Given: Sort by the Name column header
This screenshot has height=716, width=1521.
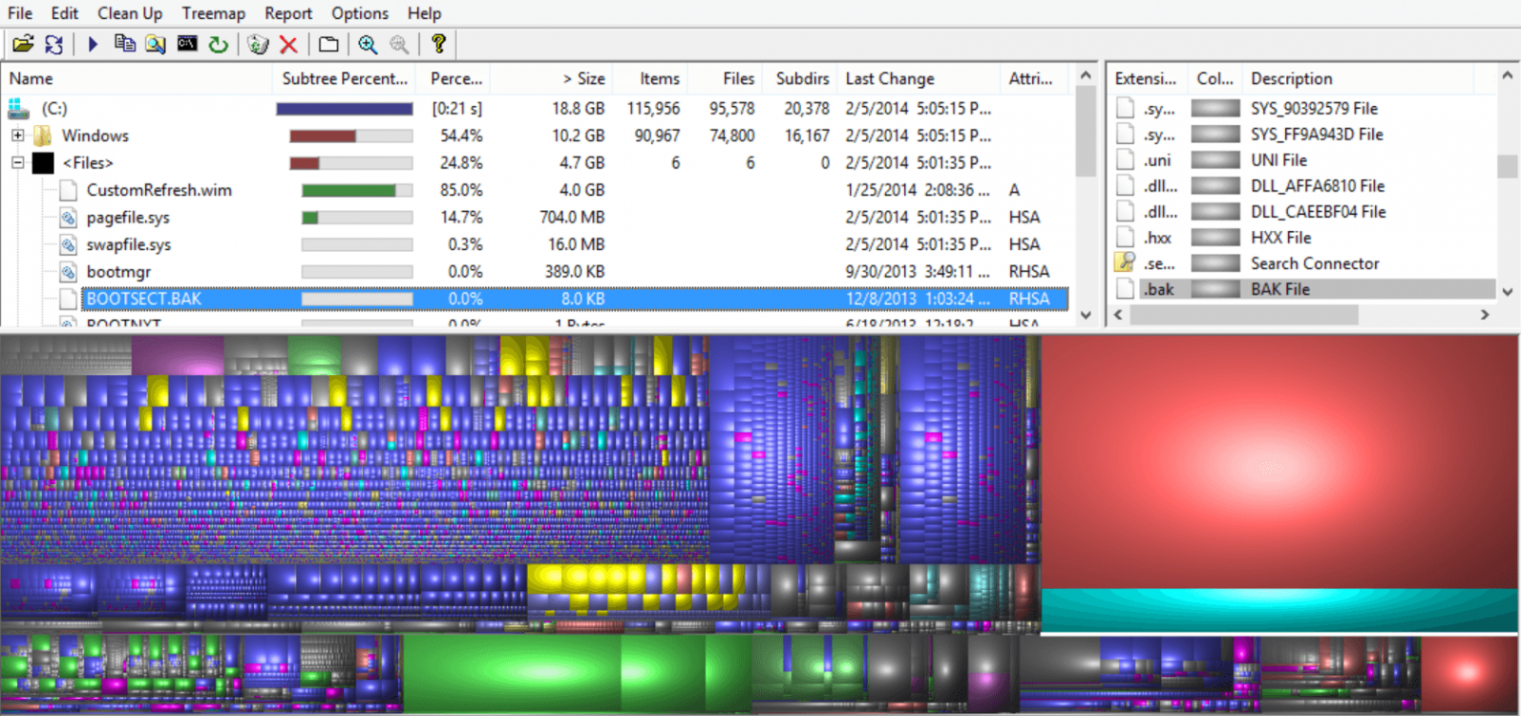Looking at the screenshot, I should 137,78.
